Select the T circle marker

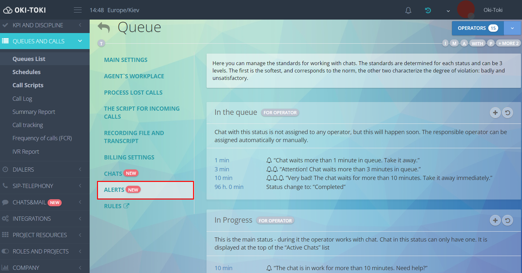(x=101, y=43)
